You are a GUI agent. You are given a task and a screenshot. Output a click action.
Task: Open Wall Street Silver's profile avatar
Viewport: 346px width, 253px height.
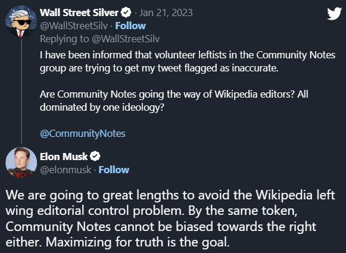[x=21, y=21]
